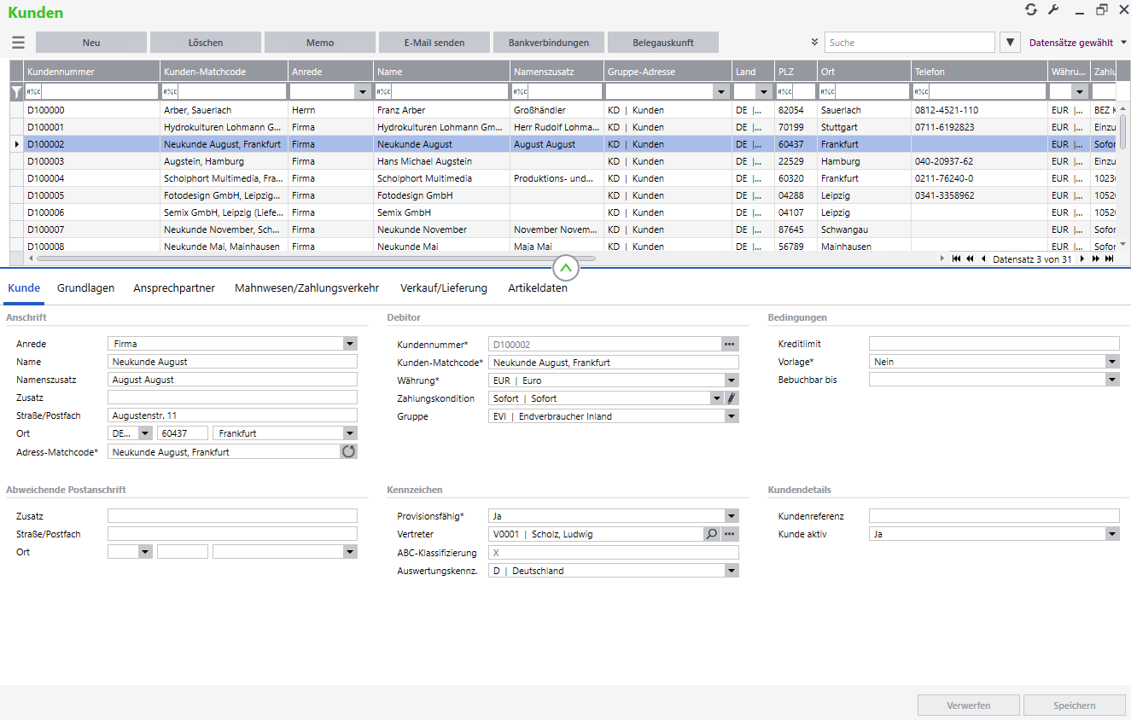Click the horizontal scrollbar of the customer grid
Screen dimensions: 1131x720
pyautogui.click(x=316, y=258)
